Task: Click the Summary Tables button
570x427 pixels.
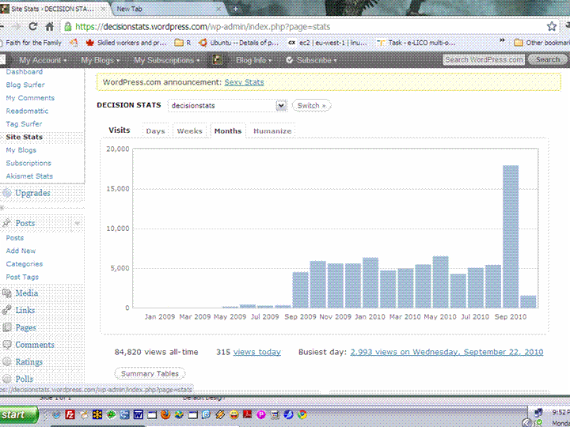Action: (x=150, y=373)
